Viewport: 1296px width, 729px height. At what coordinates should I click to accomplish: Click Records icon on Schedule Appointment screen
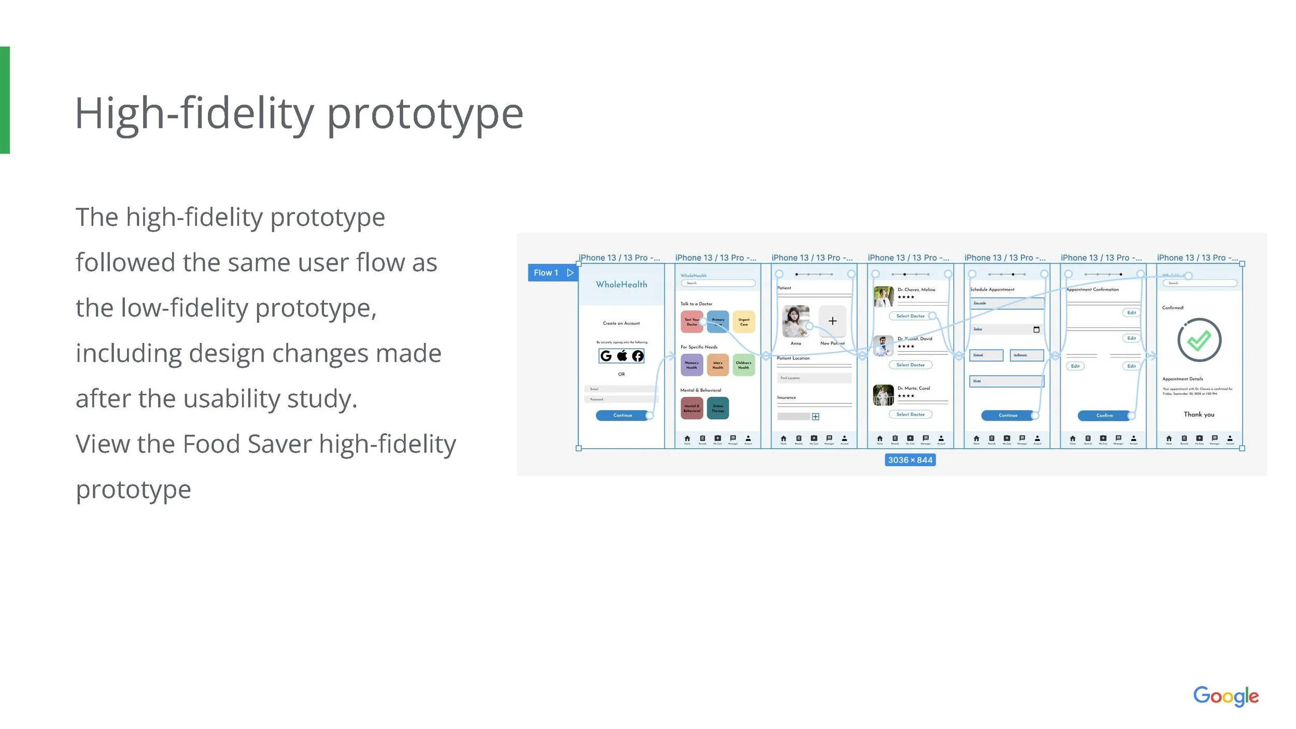(x=992, y=439)
